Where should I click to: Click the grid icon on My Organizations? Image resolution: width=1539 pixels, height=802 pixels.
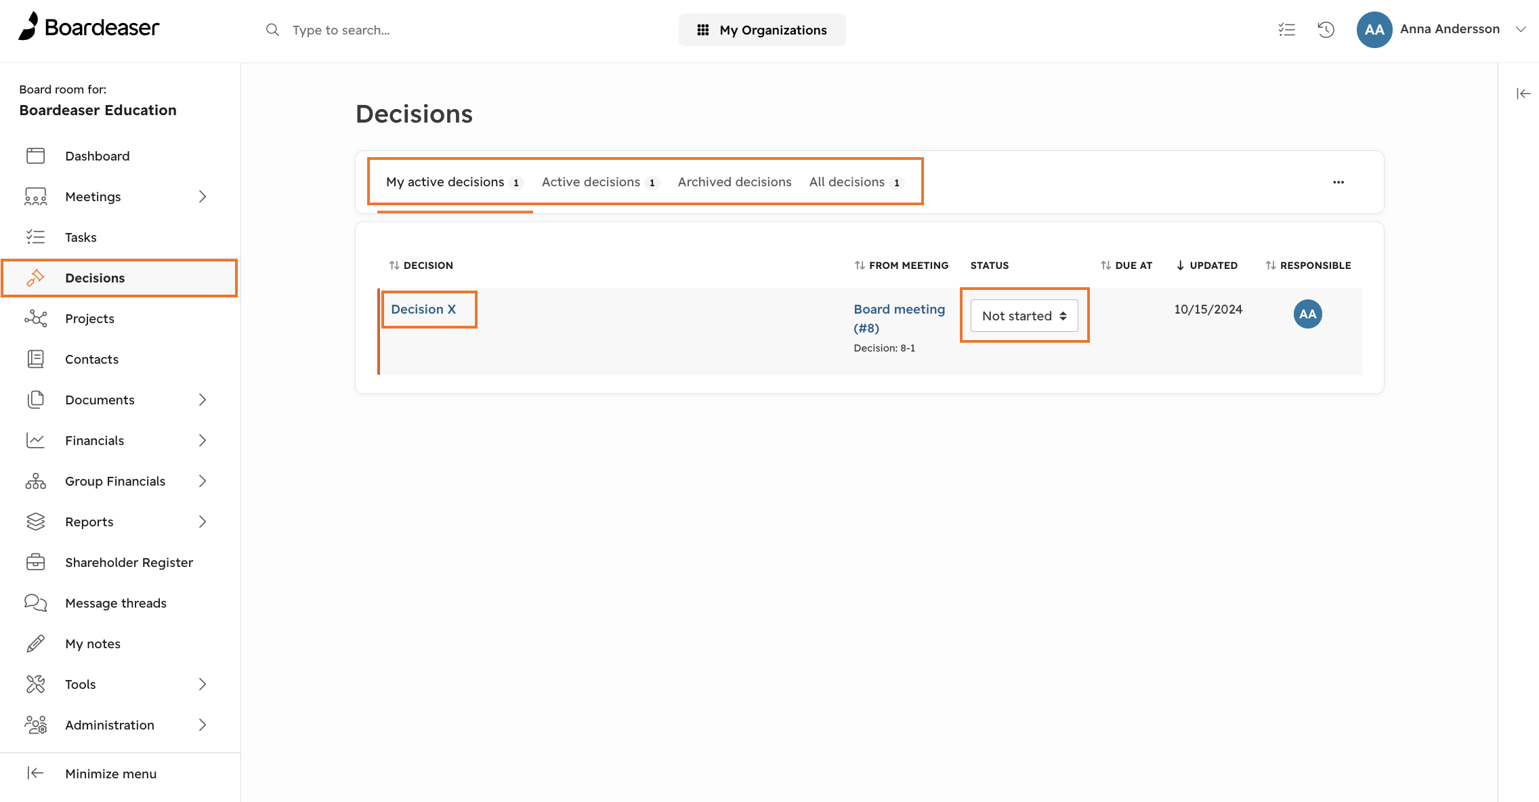pyautogui.click(x=703, y=30)
